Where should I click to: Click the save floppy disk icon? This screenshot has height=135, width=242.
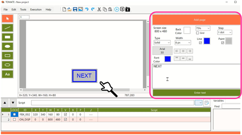75,9
